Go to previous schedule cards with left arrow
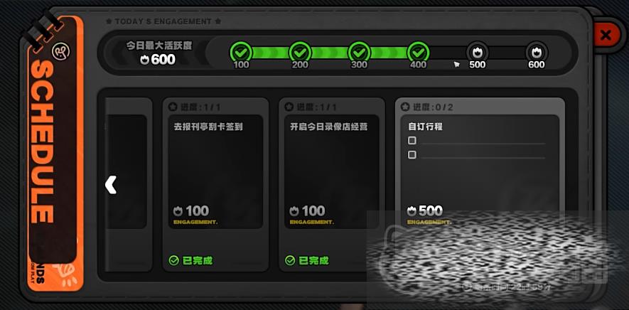Screen dimensions: 629x310 (111, 185)
